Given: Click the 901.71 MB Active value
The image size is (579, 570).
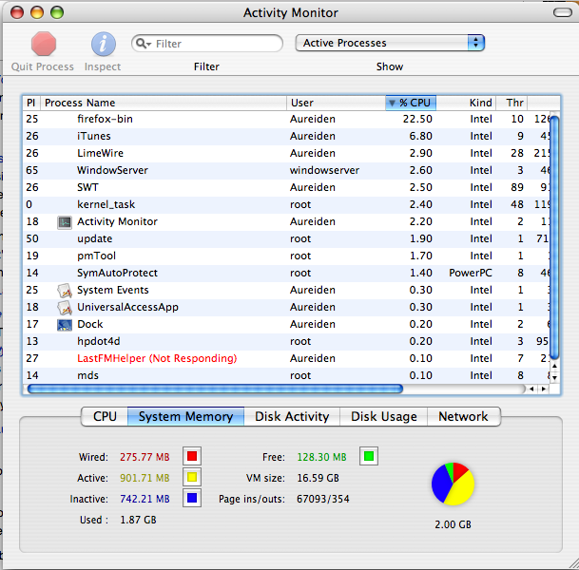Looking at the screenshot, I should pos(145,478).
